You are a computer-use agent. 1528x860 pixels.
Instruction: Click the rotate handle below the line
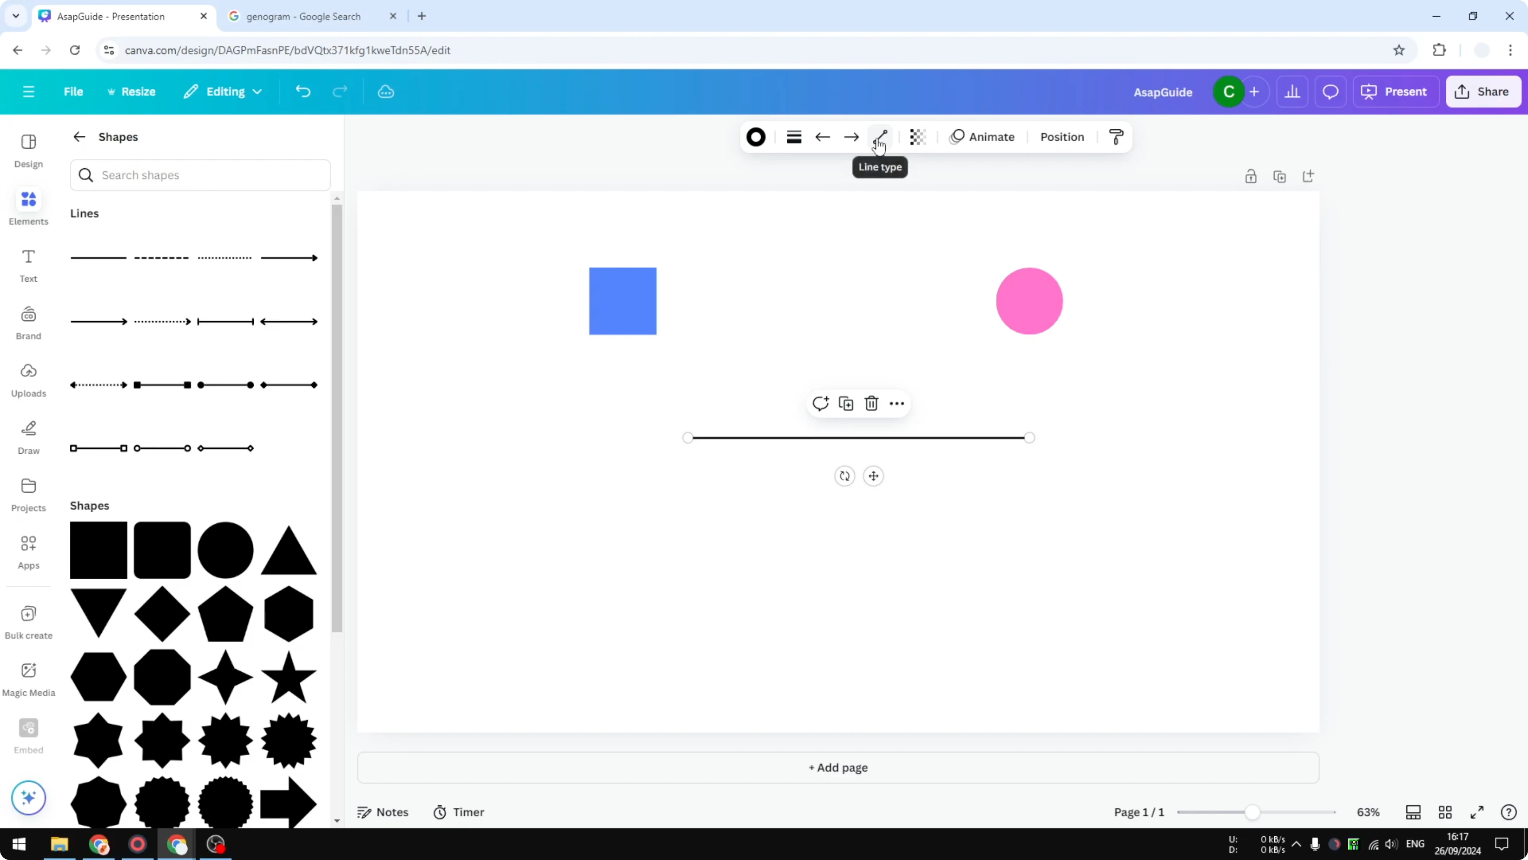845,476
